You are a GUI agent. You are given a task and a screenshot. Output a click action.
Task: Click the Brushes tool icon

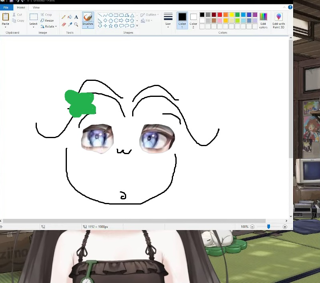click(x=88, y=17)
